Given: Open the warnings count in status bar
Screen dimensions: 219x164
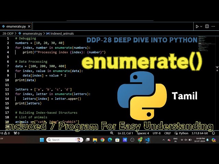Looking at the screenshot, I should [x=7, y=133].
